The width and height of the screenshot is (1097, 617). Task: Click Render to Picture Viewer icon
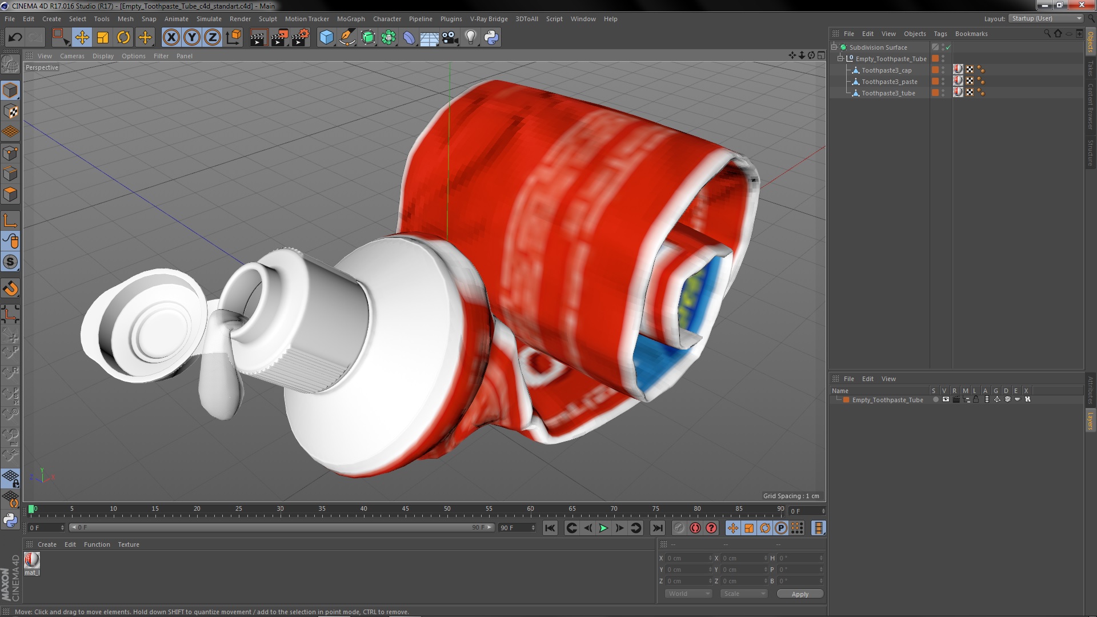coord(279,38)
